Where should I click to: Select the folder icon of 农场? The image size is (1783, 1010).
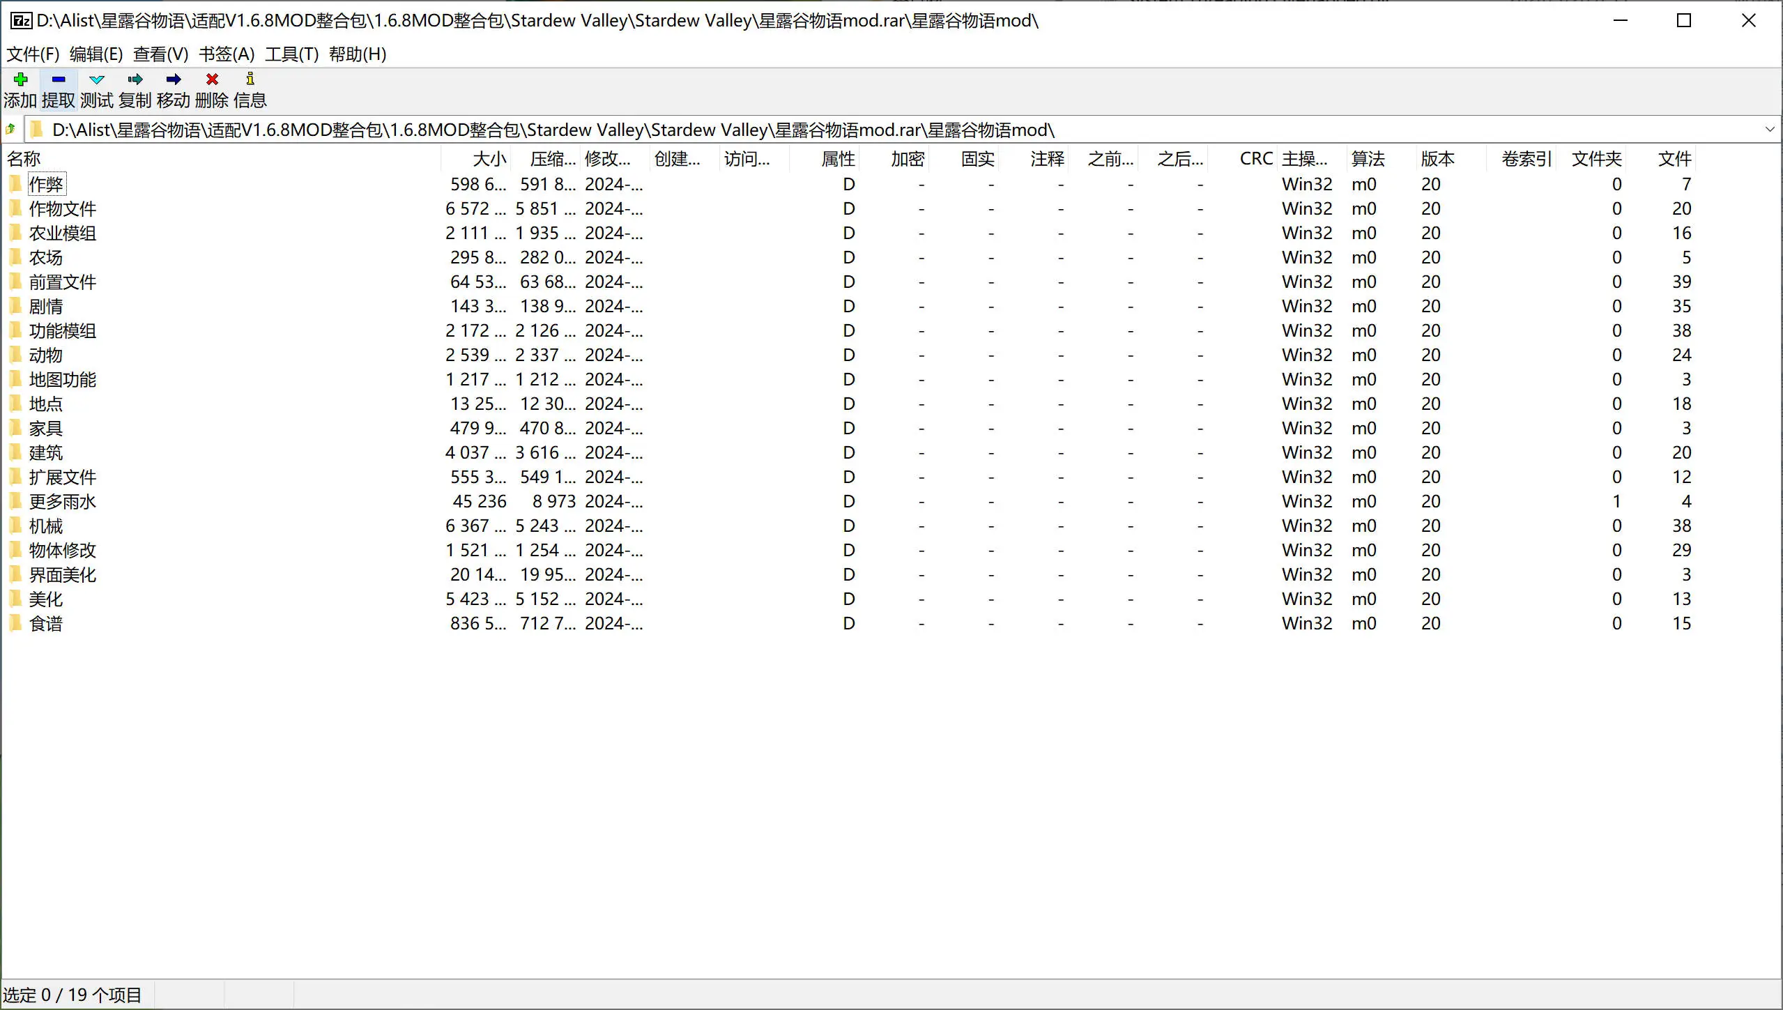pyautogui.click(x=15, y=257)
